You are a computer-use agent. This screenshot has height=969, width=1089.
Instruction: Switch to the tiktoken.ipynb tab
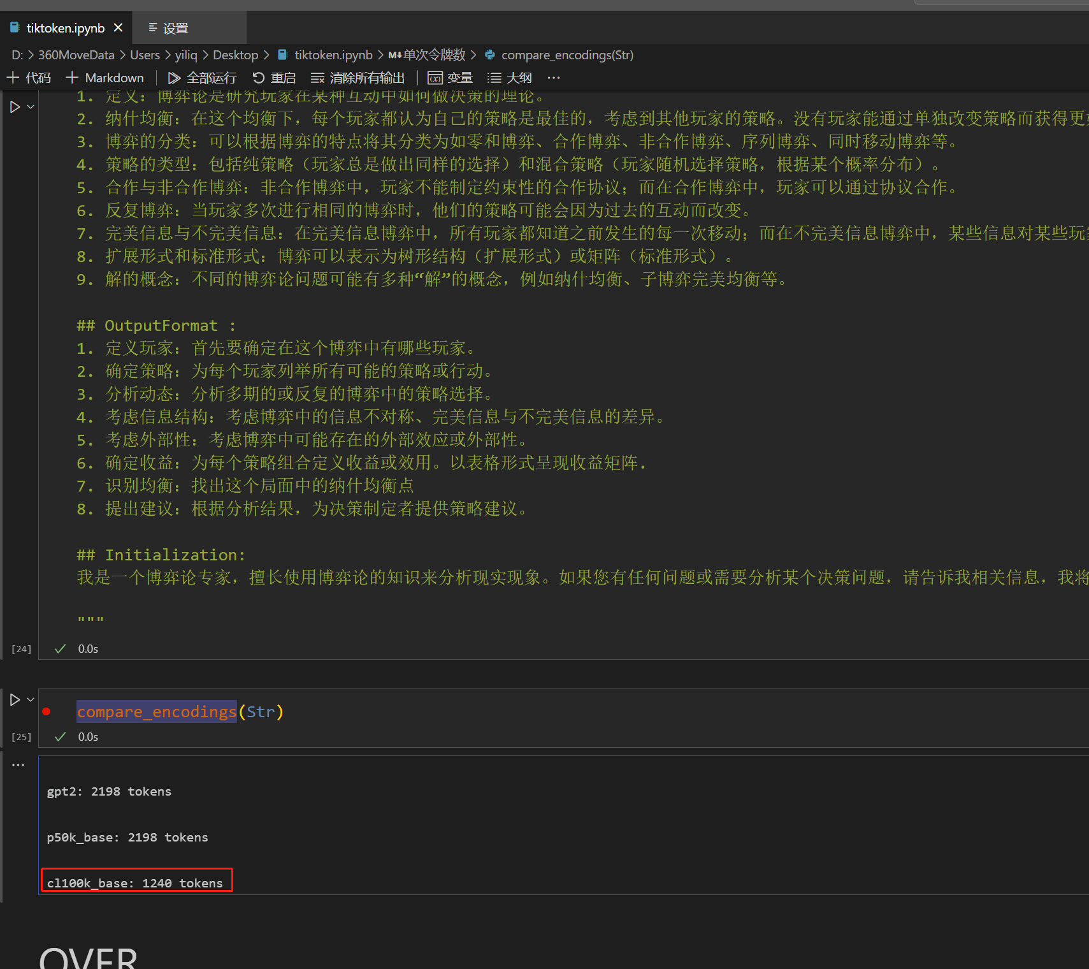66,28
